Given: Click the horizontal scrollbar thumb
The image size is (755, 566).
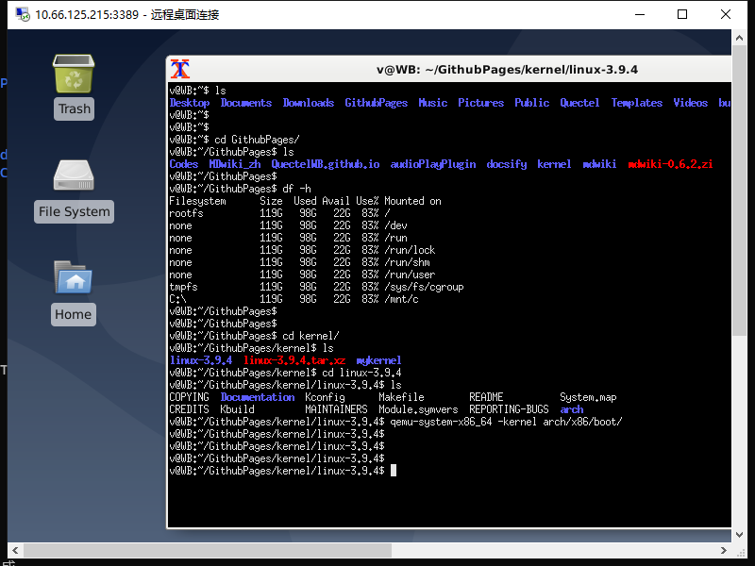Looking at the screenshot, I should click(208, 550).
